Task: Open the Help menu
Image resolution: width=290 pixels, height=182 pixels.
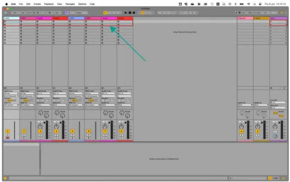Action: 92,4
